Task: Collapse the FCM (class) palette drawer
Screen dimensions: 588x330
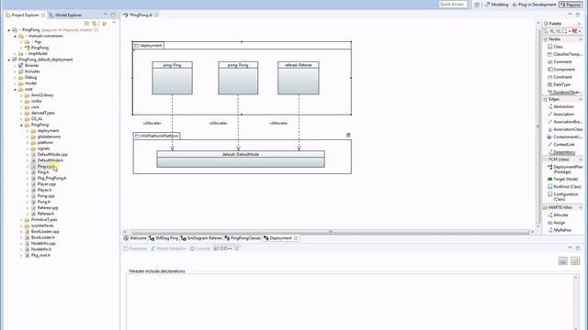Action: coord(563,159)
